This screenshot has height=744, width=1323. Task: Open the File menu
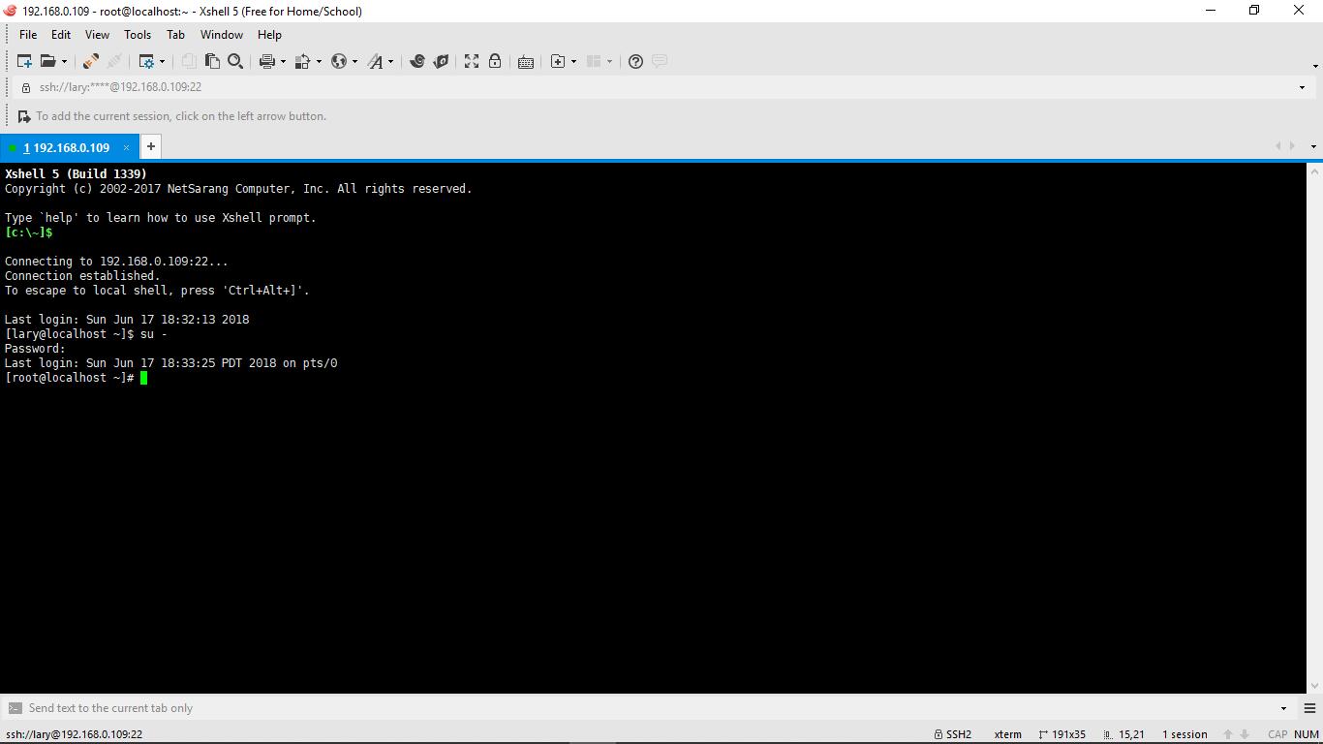pyautogui.click(x=28, y=34)
